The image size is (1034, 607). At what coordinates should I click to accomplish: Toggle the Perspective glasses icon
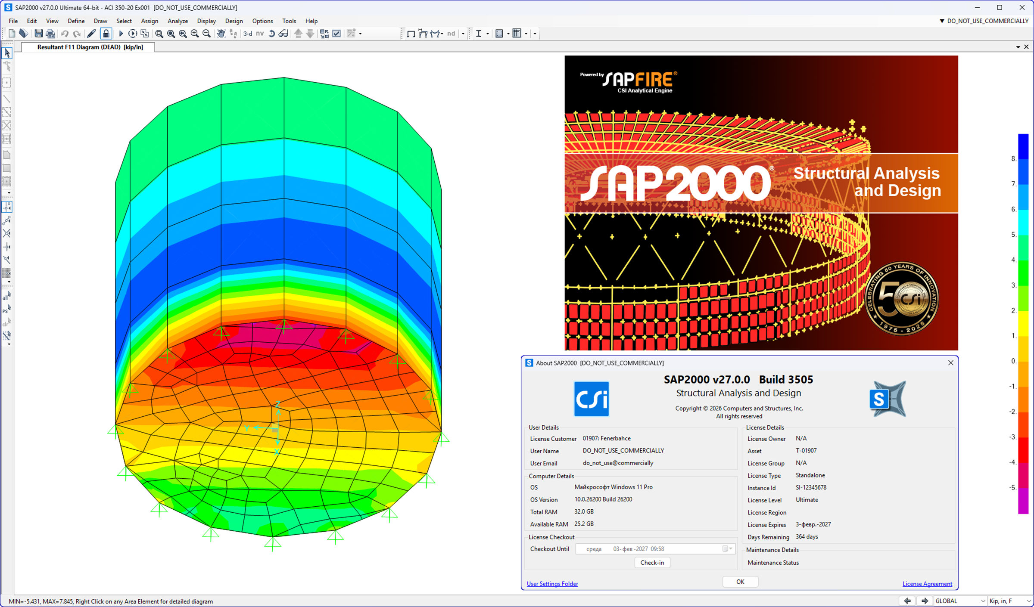point(283,34)
